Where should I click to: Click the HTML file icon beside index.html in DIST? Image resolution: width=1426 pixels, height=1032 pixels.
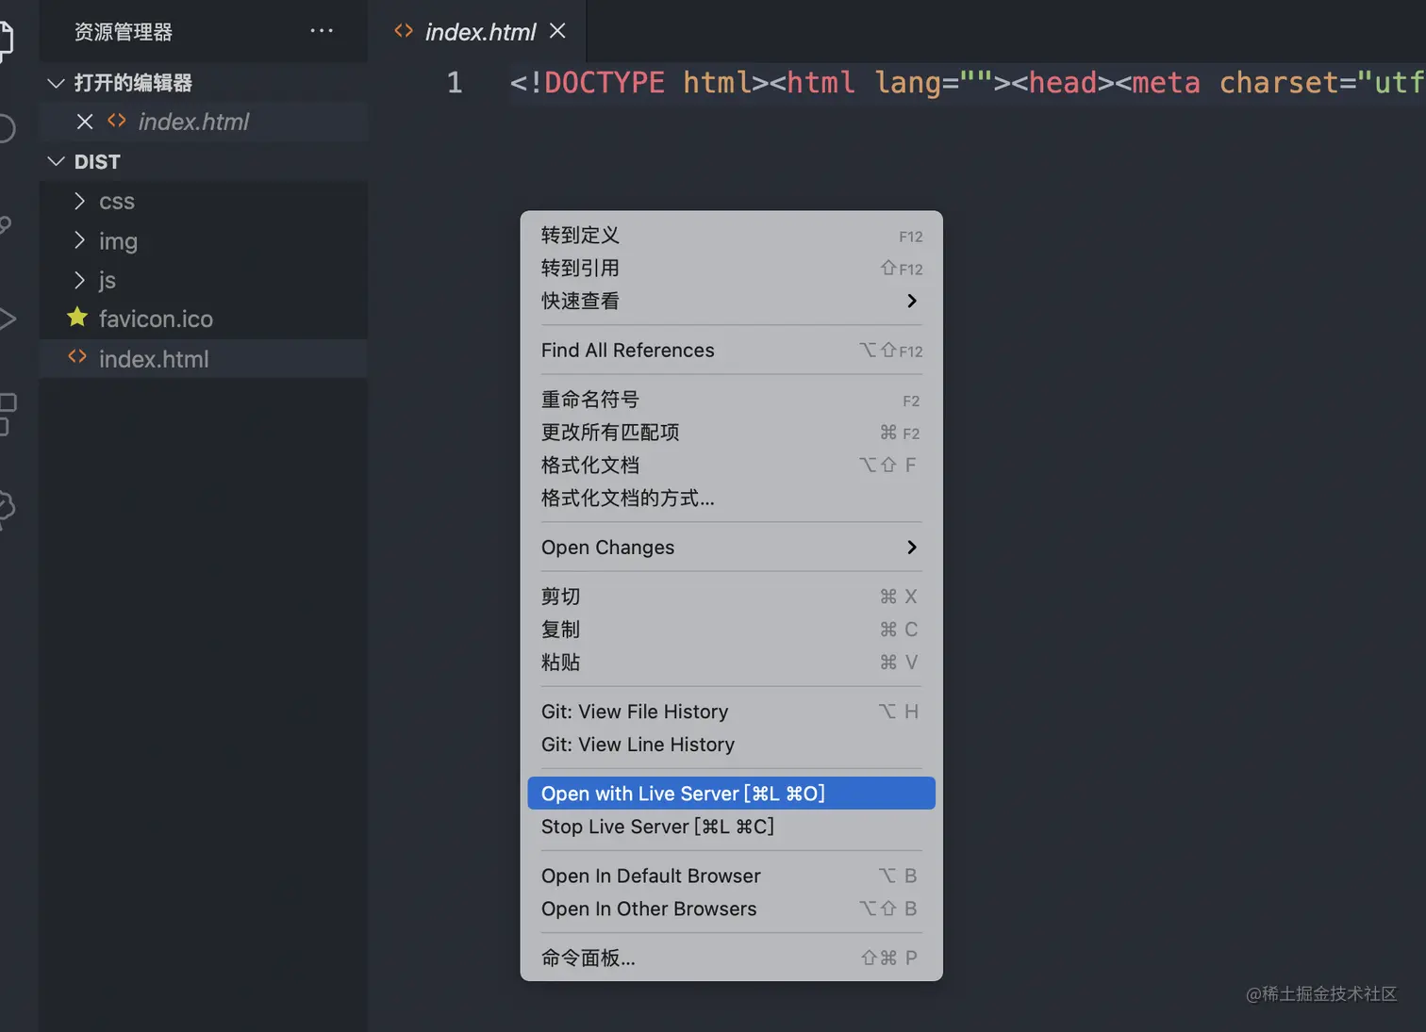(x=77, y=357)
